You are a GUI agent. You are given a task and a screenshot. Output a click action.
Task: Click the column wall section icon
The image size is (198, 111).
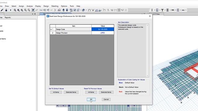(168, 10)
